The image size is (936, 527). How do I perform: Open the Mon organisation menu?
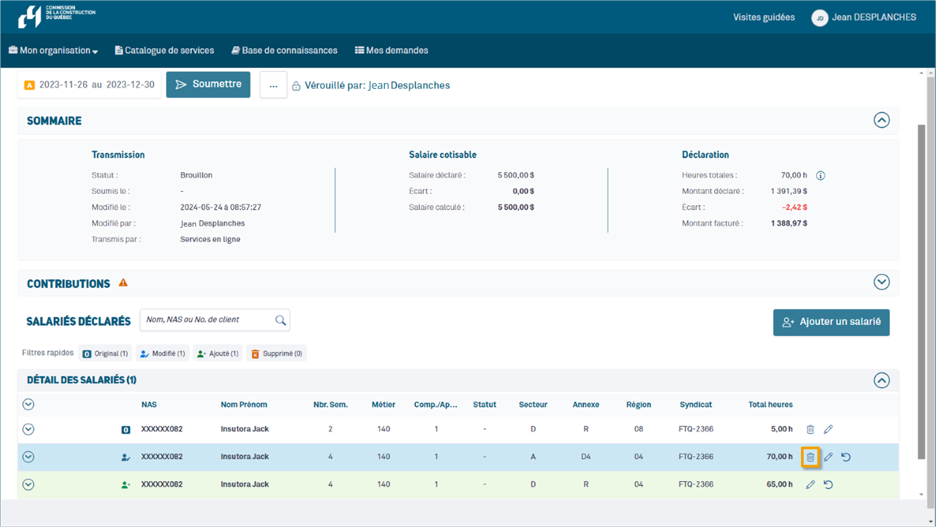[53, 51]
